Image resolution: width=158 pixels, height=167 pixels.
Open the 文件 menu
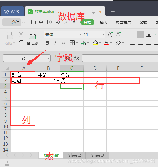click(x=12, y=22)
